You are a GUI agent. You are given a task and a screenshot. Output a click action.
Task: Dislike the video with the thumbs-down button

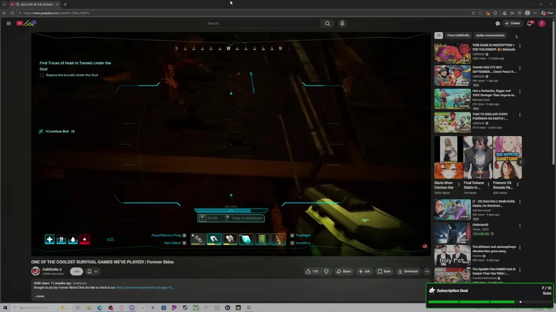326,271
